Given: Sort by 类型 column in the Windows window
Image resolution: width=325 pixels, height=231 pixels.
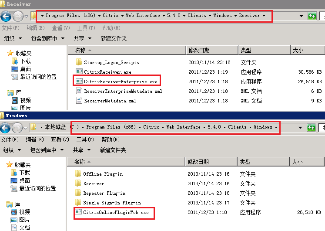Looking at the screenshot, I should click(x=263, y=162).
